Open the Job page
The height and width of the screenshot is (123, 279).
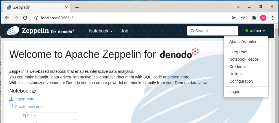[x=125, y=31]
